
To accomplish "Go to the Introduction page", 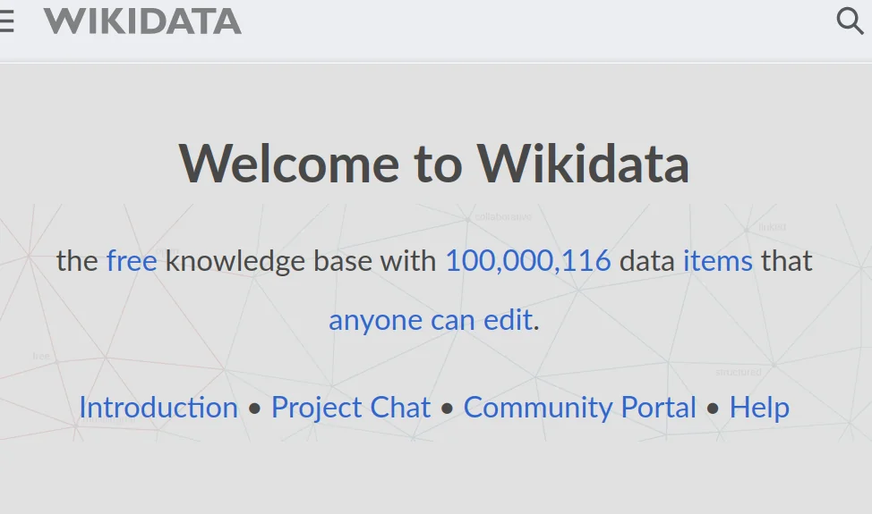I will [x=158, y=408].
